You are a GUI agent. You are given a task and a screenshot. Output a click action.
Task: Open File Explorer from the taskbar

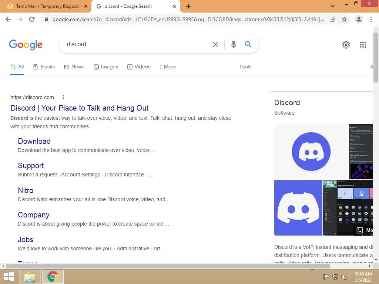30,277
